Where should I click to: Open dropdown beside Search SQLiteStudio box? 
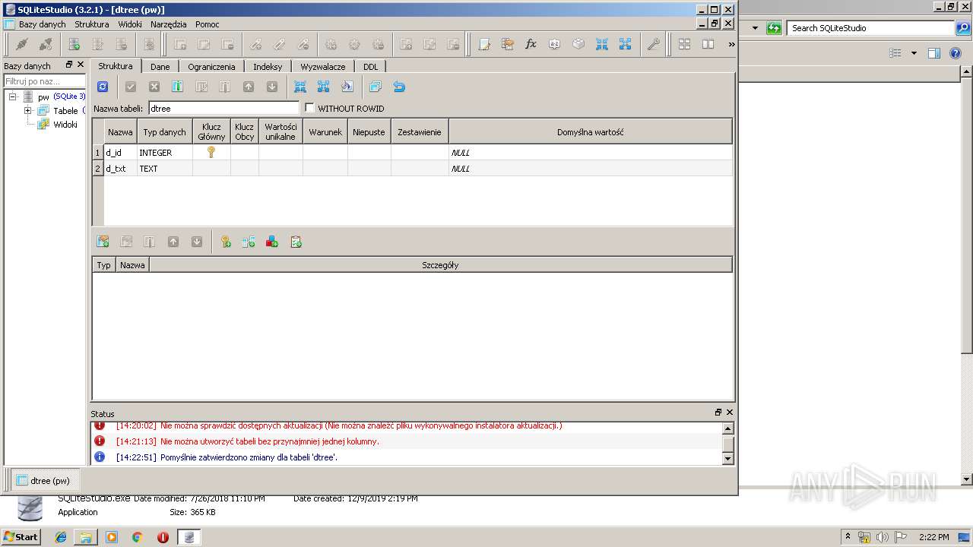coord(755,28)
